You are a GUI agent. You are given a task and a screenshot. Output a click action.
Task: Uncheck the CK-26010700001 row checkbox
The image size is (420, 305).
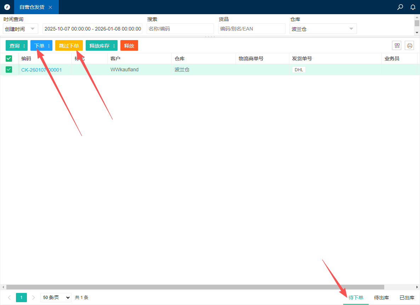click(x=9, y=70)
